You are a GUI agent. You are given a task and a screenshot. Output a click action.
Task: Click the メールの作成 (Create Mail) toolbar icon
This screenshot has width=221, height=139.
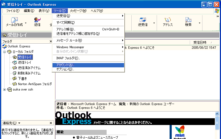click(x=14, y=21)
